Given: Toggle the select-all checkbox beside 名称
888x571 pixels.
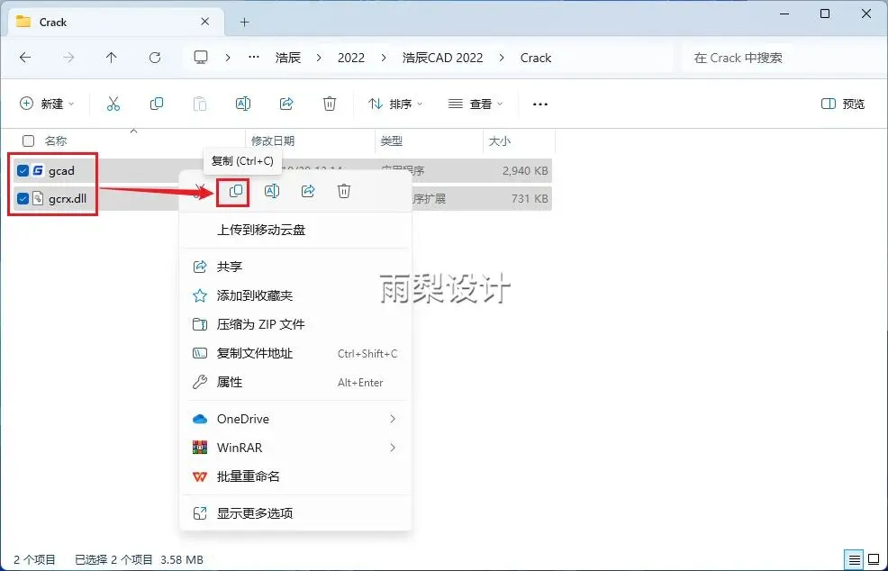Looking at the screenshot, I should click(28, 141).
